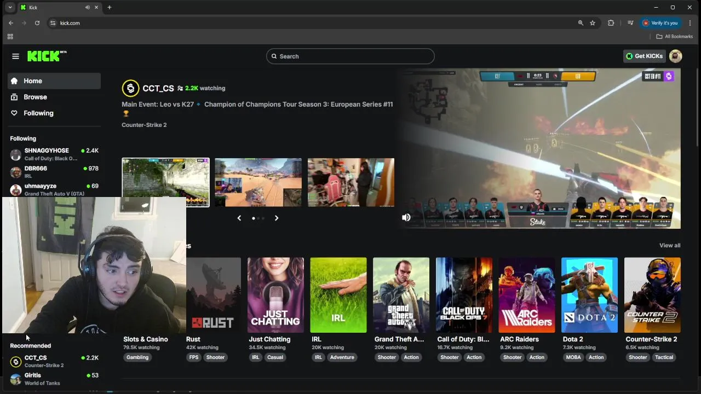
Task: Click browser back button
Action: pyautogui.click(x=11, y=23)
